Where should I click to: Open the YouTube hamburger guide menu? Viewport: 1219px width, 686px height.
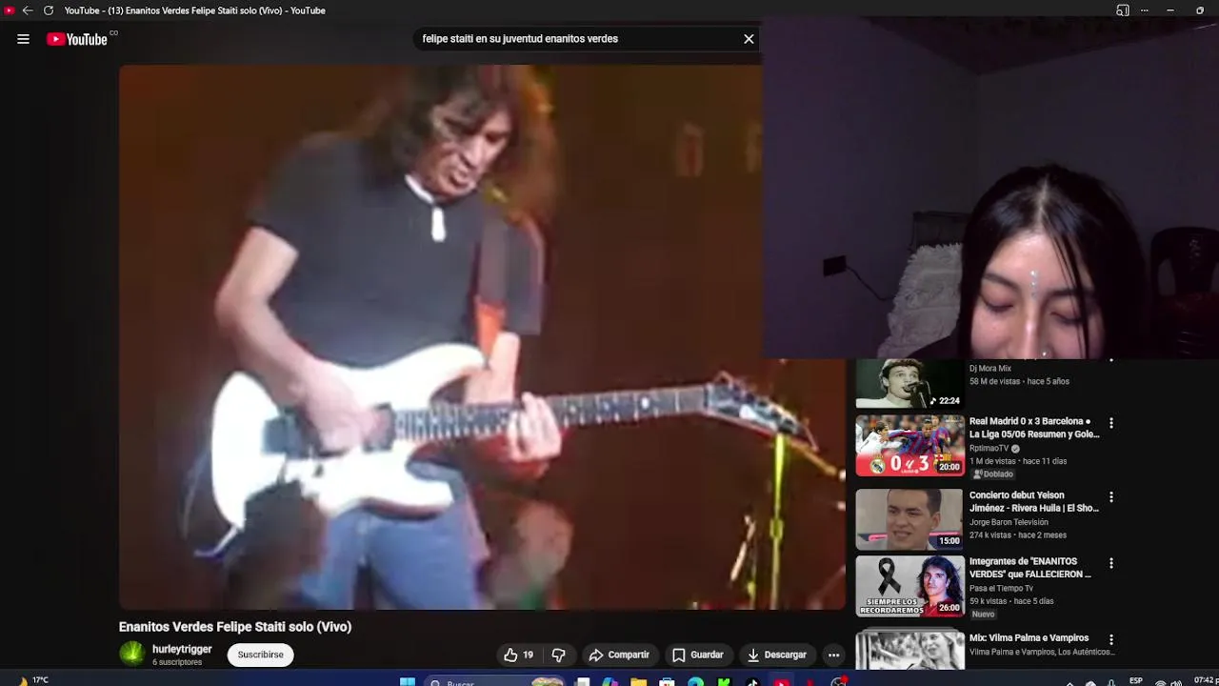[x=23, y=39]
